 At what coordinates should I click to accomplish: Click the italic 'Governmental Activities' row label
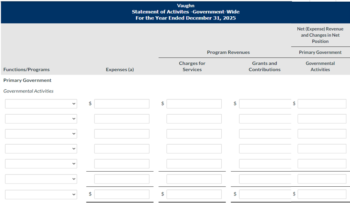pyautogui.click(x=28, y=91)
